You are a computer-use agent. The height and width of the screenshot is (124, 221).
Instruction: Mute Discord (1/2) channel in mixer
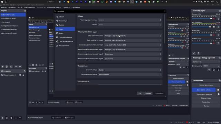tap(214, 19)
